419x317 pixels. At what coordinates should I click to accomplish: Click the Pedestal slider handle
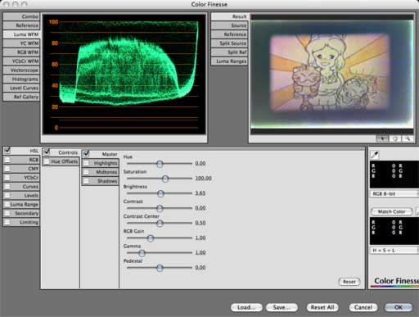160,268
